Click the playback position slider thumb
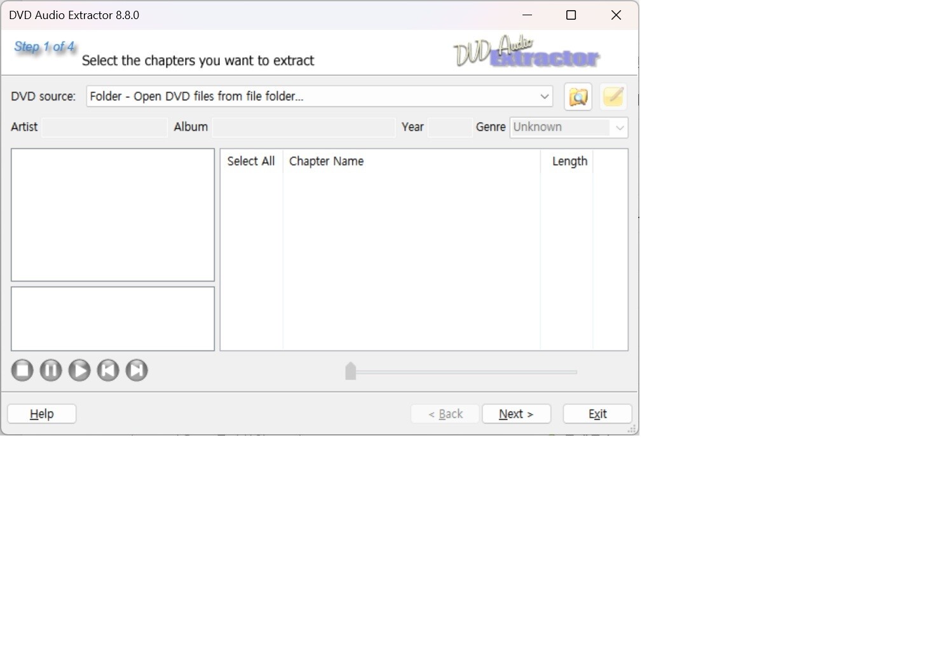This screenshot has height=665, width=935. point(350,371)
